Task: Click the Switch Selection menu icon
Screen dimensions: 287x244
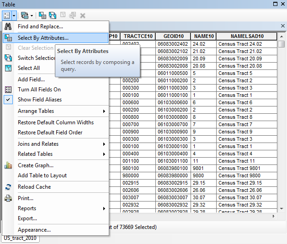Action: click(x=8, y=58)
